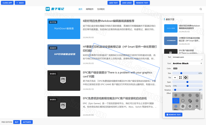206x125 pixels.
Task: Click 游戏娱乐 tag on EPIC客户端 article
Action: pos(53,74)
